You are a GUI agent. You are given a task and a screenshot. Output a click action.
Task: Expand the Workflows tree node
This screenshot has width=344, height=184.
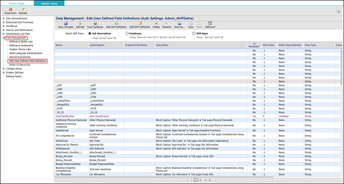4,26
